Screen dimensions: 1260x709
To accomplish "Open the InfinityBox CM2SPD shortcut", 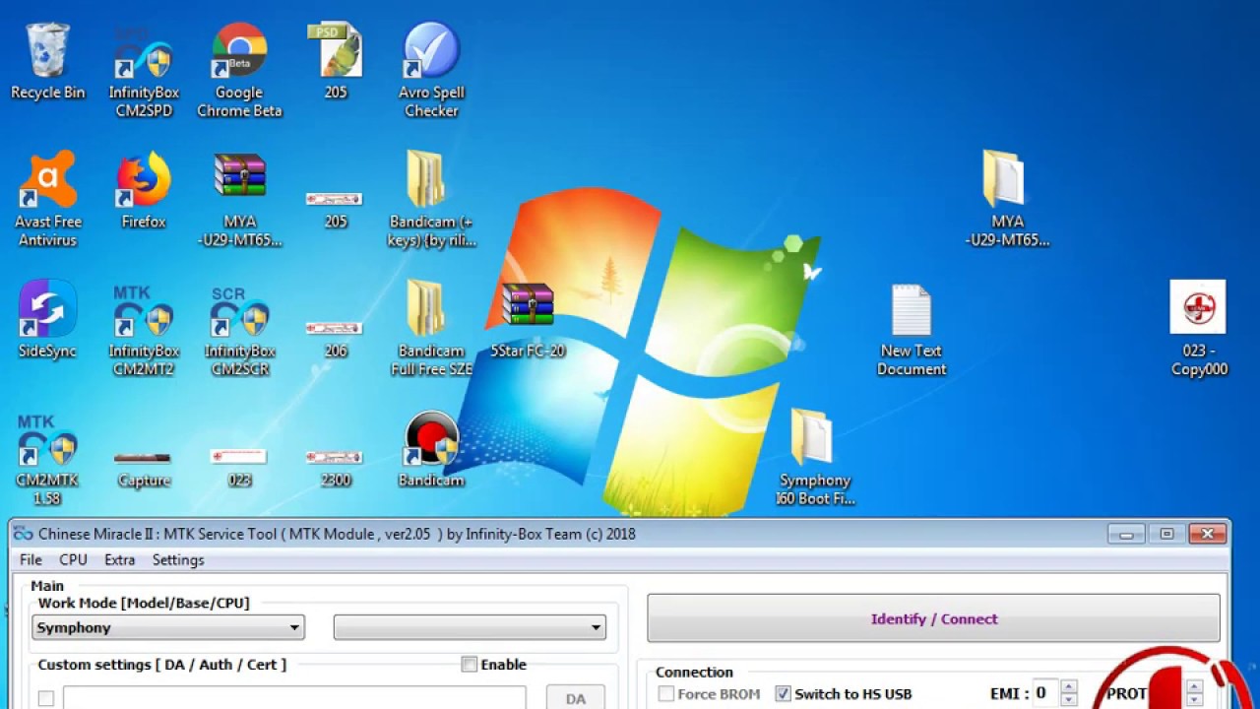I will [x=144, y=71].
